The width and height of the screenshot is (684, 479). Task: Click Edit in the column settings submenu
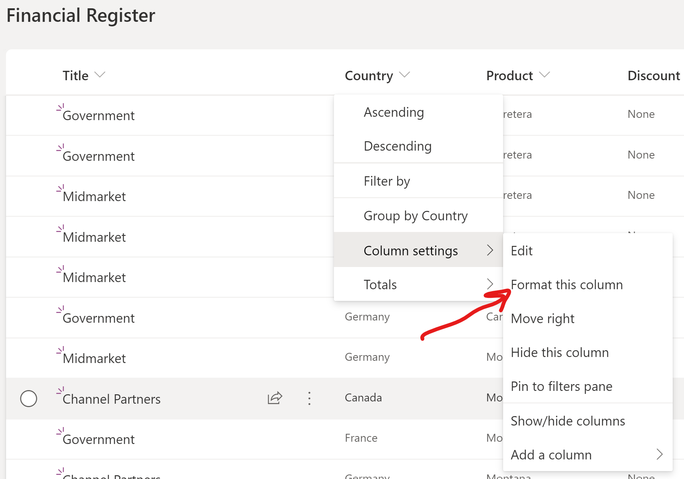pyautogui.click(x=522, y=250)
